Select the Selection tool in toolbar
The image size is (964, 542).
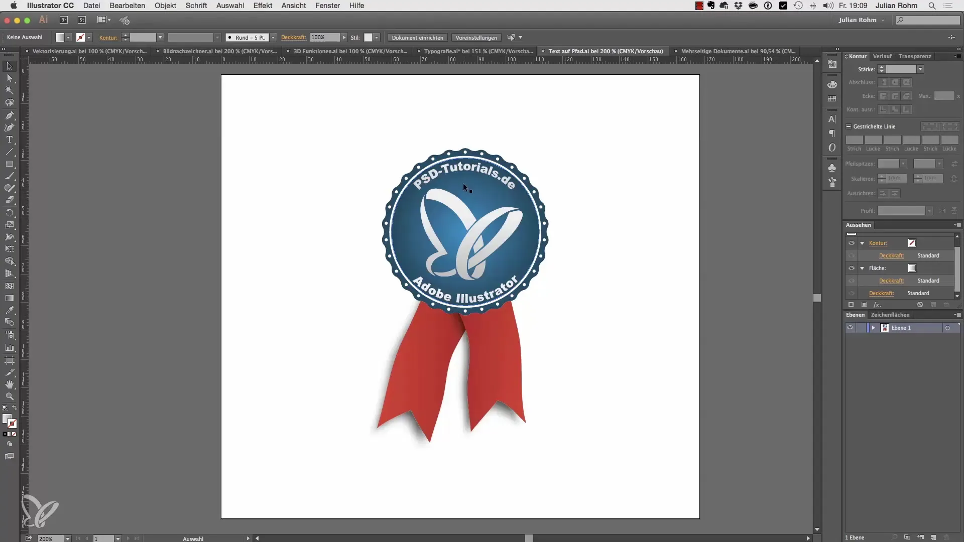pyautogui.click(x=9, y=66)
